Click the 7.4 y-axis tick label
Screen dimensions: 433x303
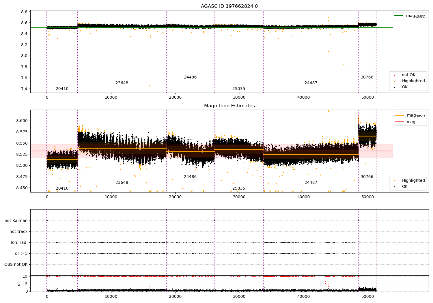(25, 89)
